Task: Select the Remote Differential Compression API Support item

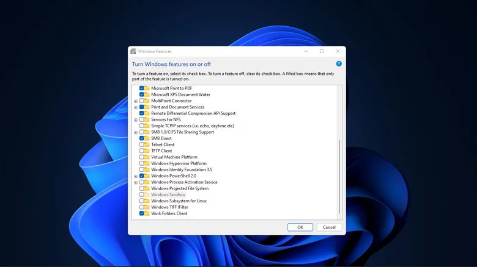Action: click(193, 113)
